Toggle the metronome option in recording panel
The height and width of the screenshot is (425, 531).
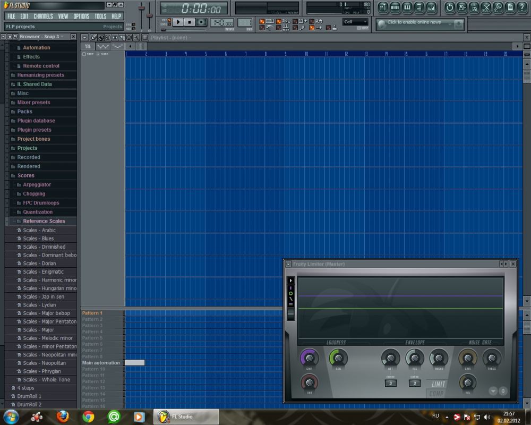pos(262,28)
